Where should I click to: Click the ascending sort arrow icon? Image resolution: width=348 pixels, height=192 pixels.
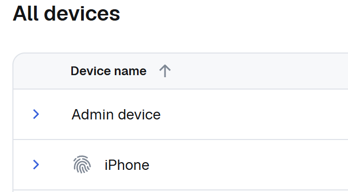165,71
